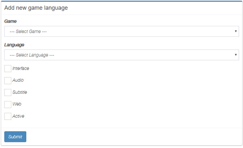Open the Select Game dropdown

(122, 32)
